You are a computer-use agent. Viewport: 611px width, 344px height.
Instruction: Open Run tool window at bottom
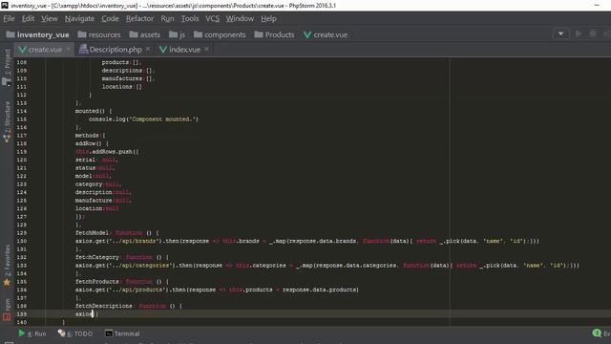point(32,333)
